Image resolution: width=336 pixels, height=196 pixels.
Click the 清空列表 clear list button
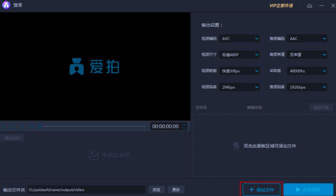(321, 107)
